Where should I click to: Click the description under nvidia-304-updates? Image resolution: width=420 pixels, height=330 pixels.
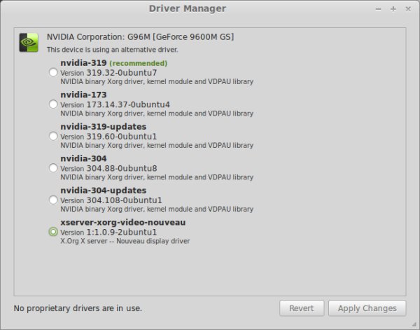157,209
